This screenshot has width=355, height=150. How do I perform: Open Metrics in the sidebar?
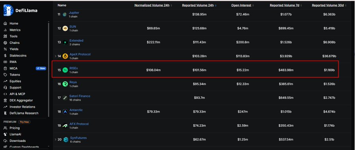(15, 30)
